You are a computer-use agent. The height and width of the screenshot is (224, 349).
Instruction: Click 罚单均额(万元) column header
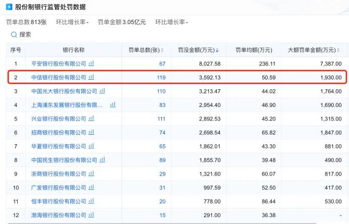click(x=254, y=50)
